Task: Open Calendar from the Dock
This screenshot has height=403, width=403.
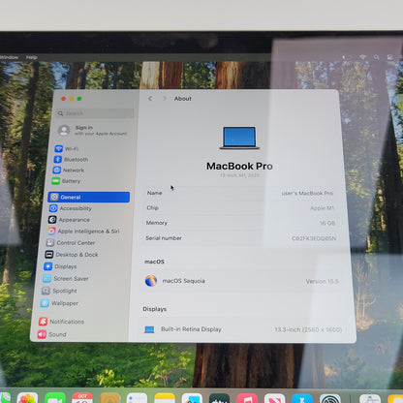Action: pos(82,398)
